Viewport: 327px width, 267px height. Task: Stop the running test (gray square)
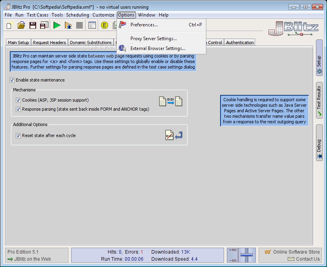click(79, 26)
